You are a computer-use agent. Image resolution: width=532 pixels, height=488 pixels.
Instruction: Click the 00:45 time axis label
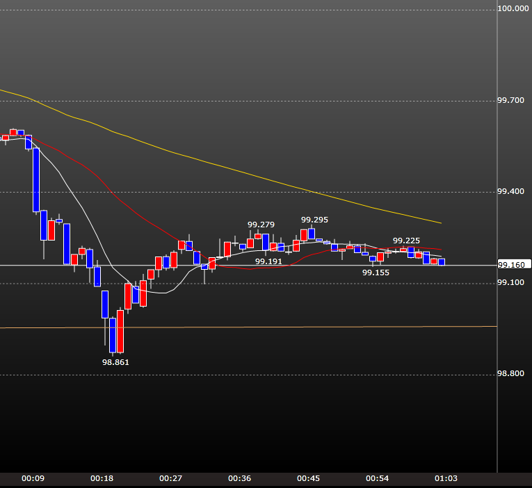308,478
